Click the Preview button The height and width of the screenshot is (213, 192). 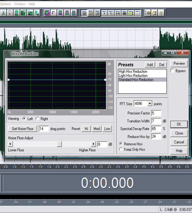click(x=179, y=64)
